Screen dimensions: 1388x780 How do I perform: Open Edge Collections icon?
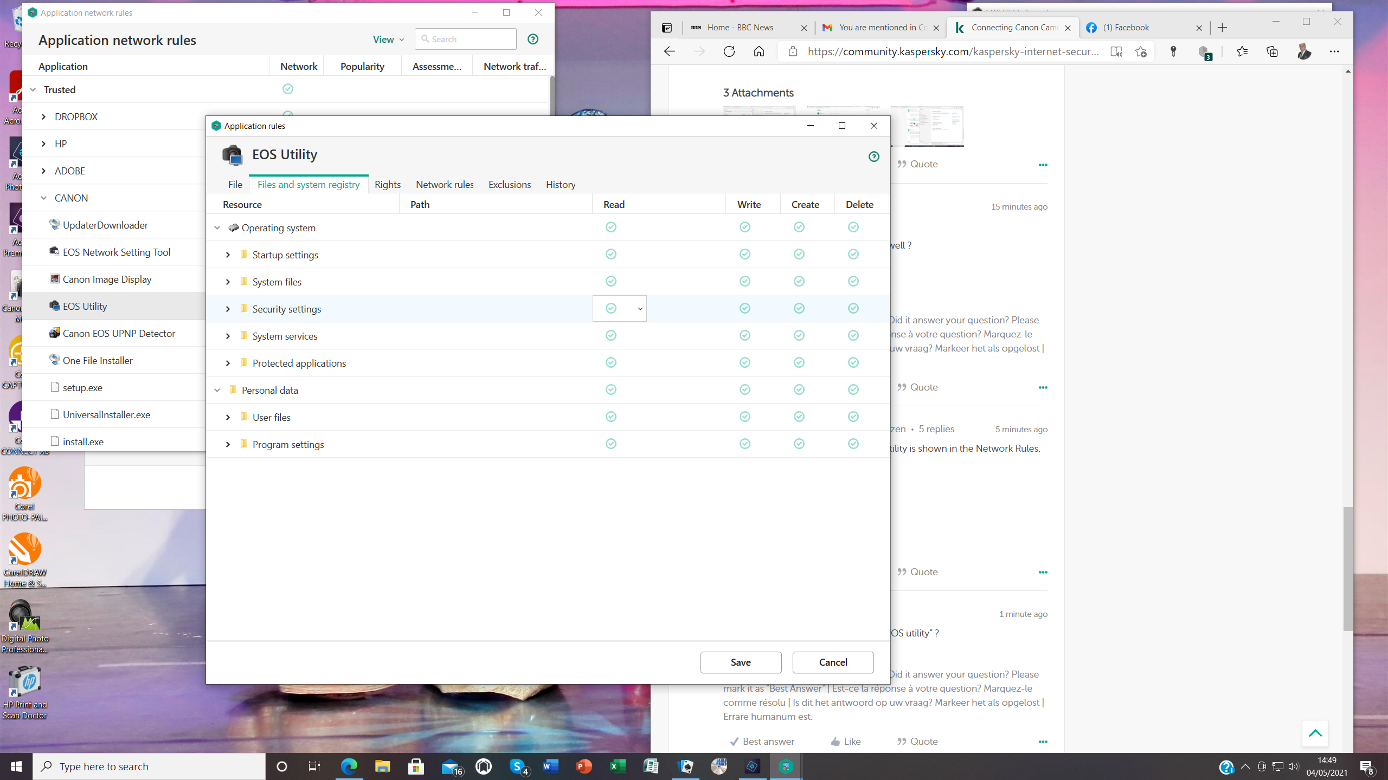(1272, 51)
